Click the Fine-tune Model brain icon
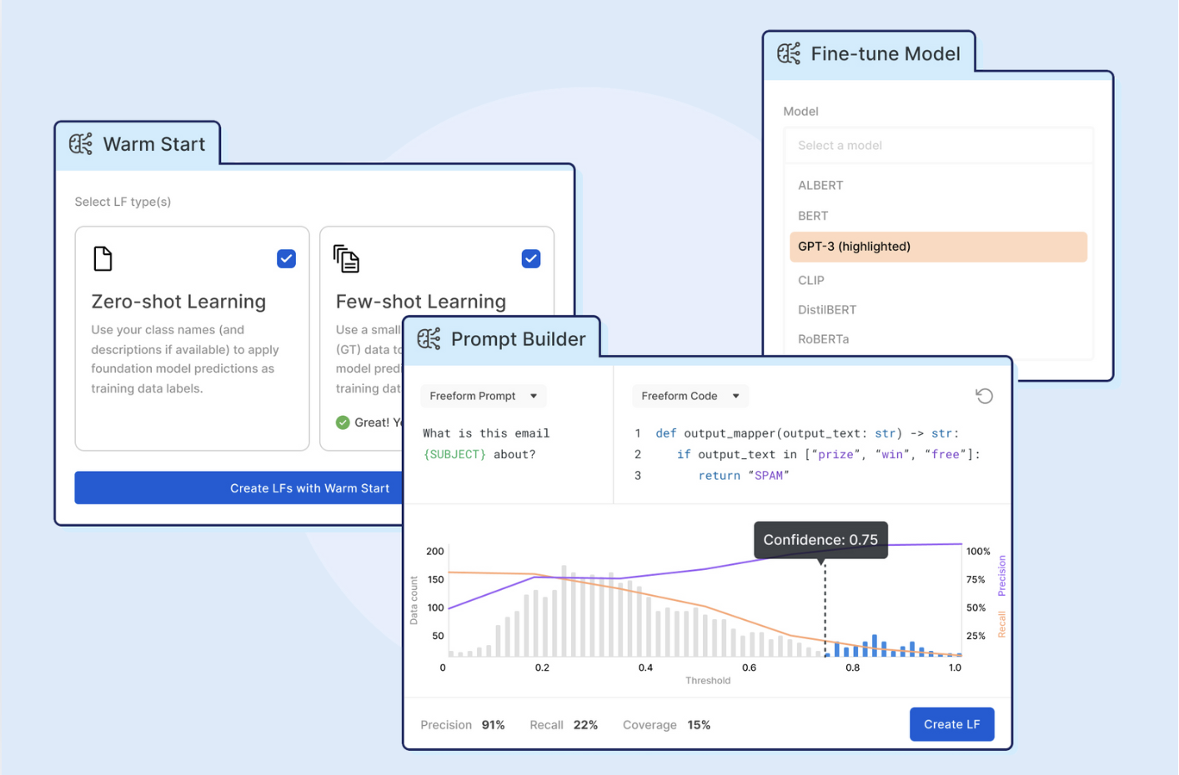The width and height of the screenshot is (1179, 775). point(789,53)
